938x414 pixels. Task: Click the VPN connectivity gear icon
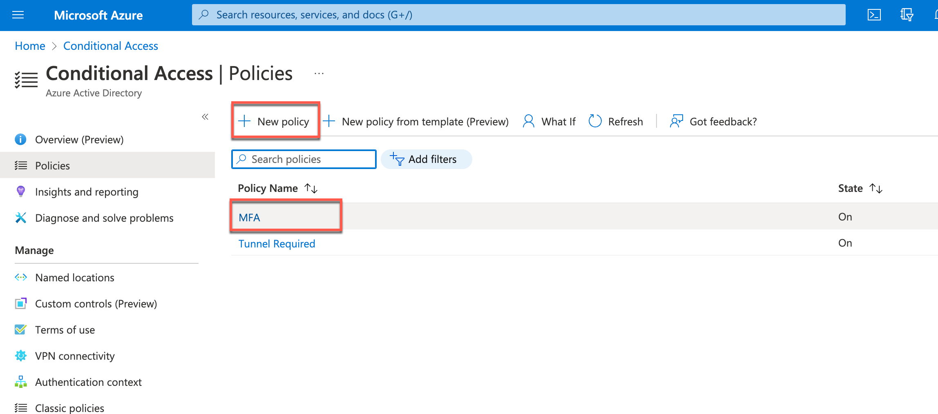pyautogui.click(x=20, y=356)
